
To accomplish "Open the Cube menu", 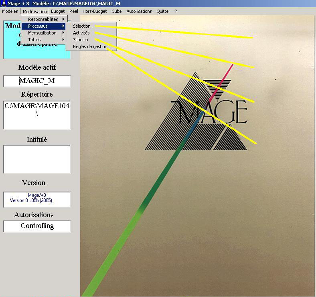I will [116, 11].
